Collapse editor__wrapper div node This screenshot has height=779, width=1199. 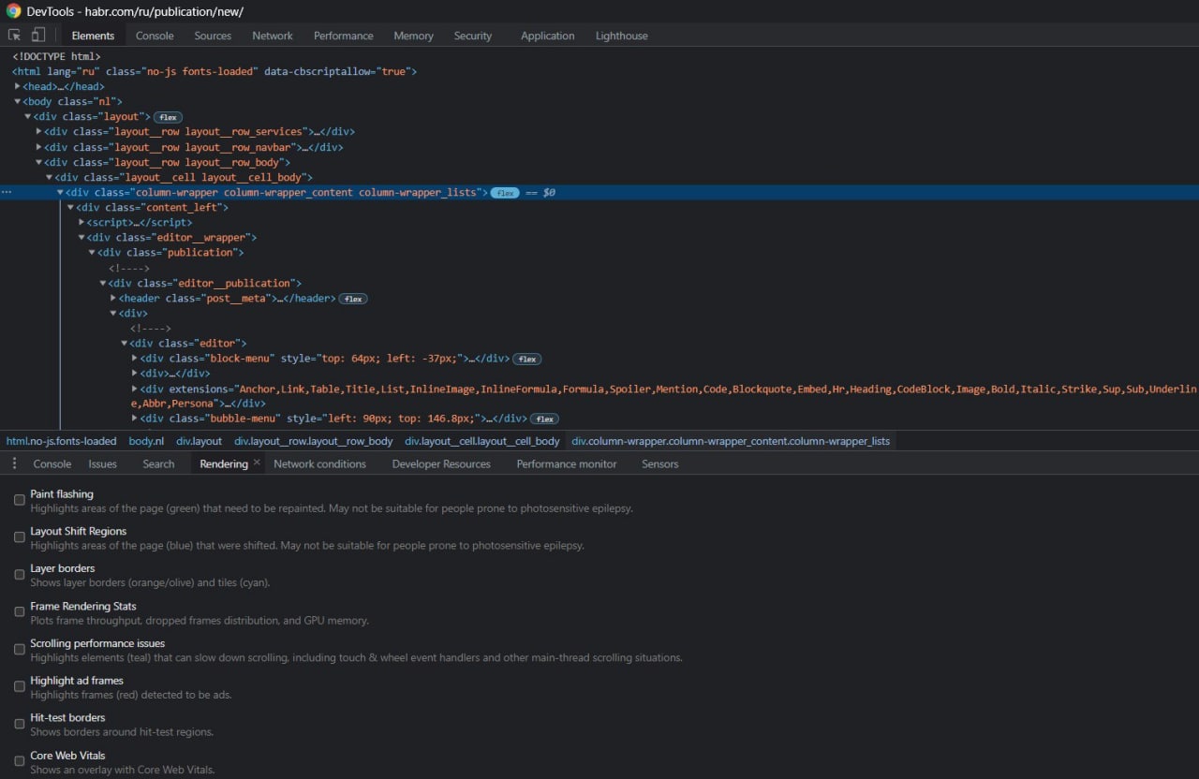click(81, 238)
